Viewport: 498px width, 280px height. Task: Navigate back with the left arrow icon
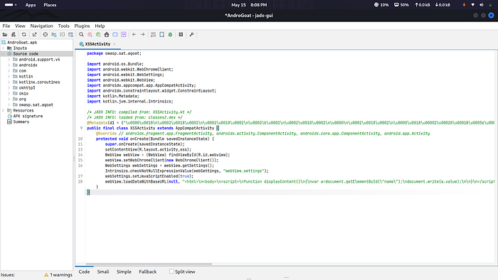[x=134, y=35]
